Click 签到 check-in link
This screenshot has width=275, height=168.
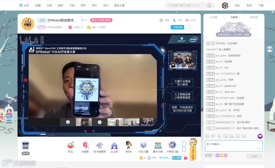point(249,5)
